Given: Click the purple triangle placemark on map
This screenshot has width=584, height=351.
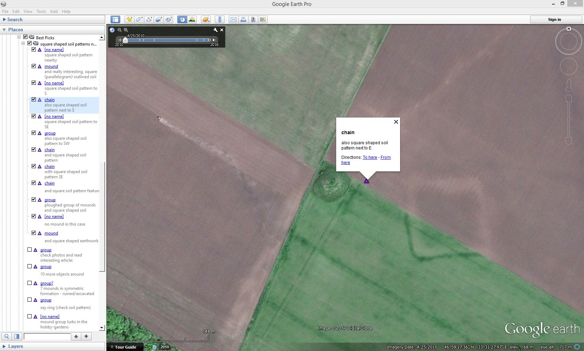Looking at the screenshot, I should (366, 181).
